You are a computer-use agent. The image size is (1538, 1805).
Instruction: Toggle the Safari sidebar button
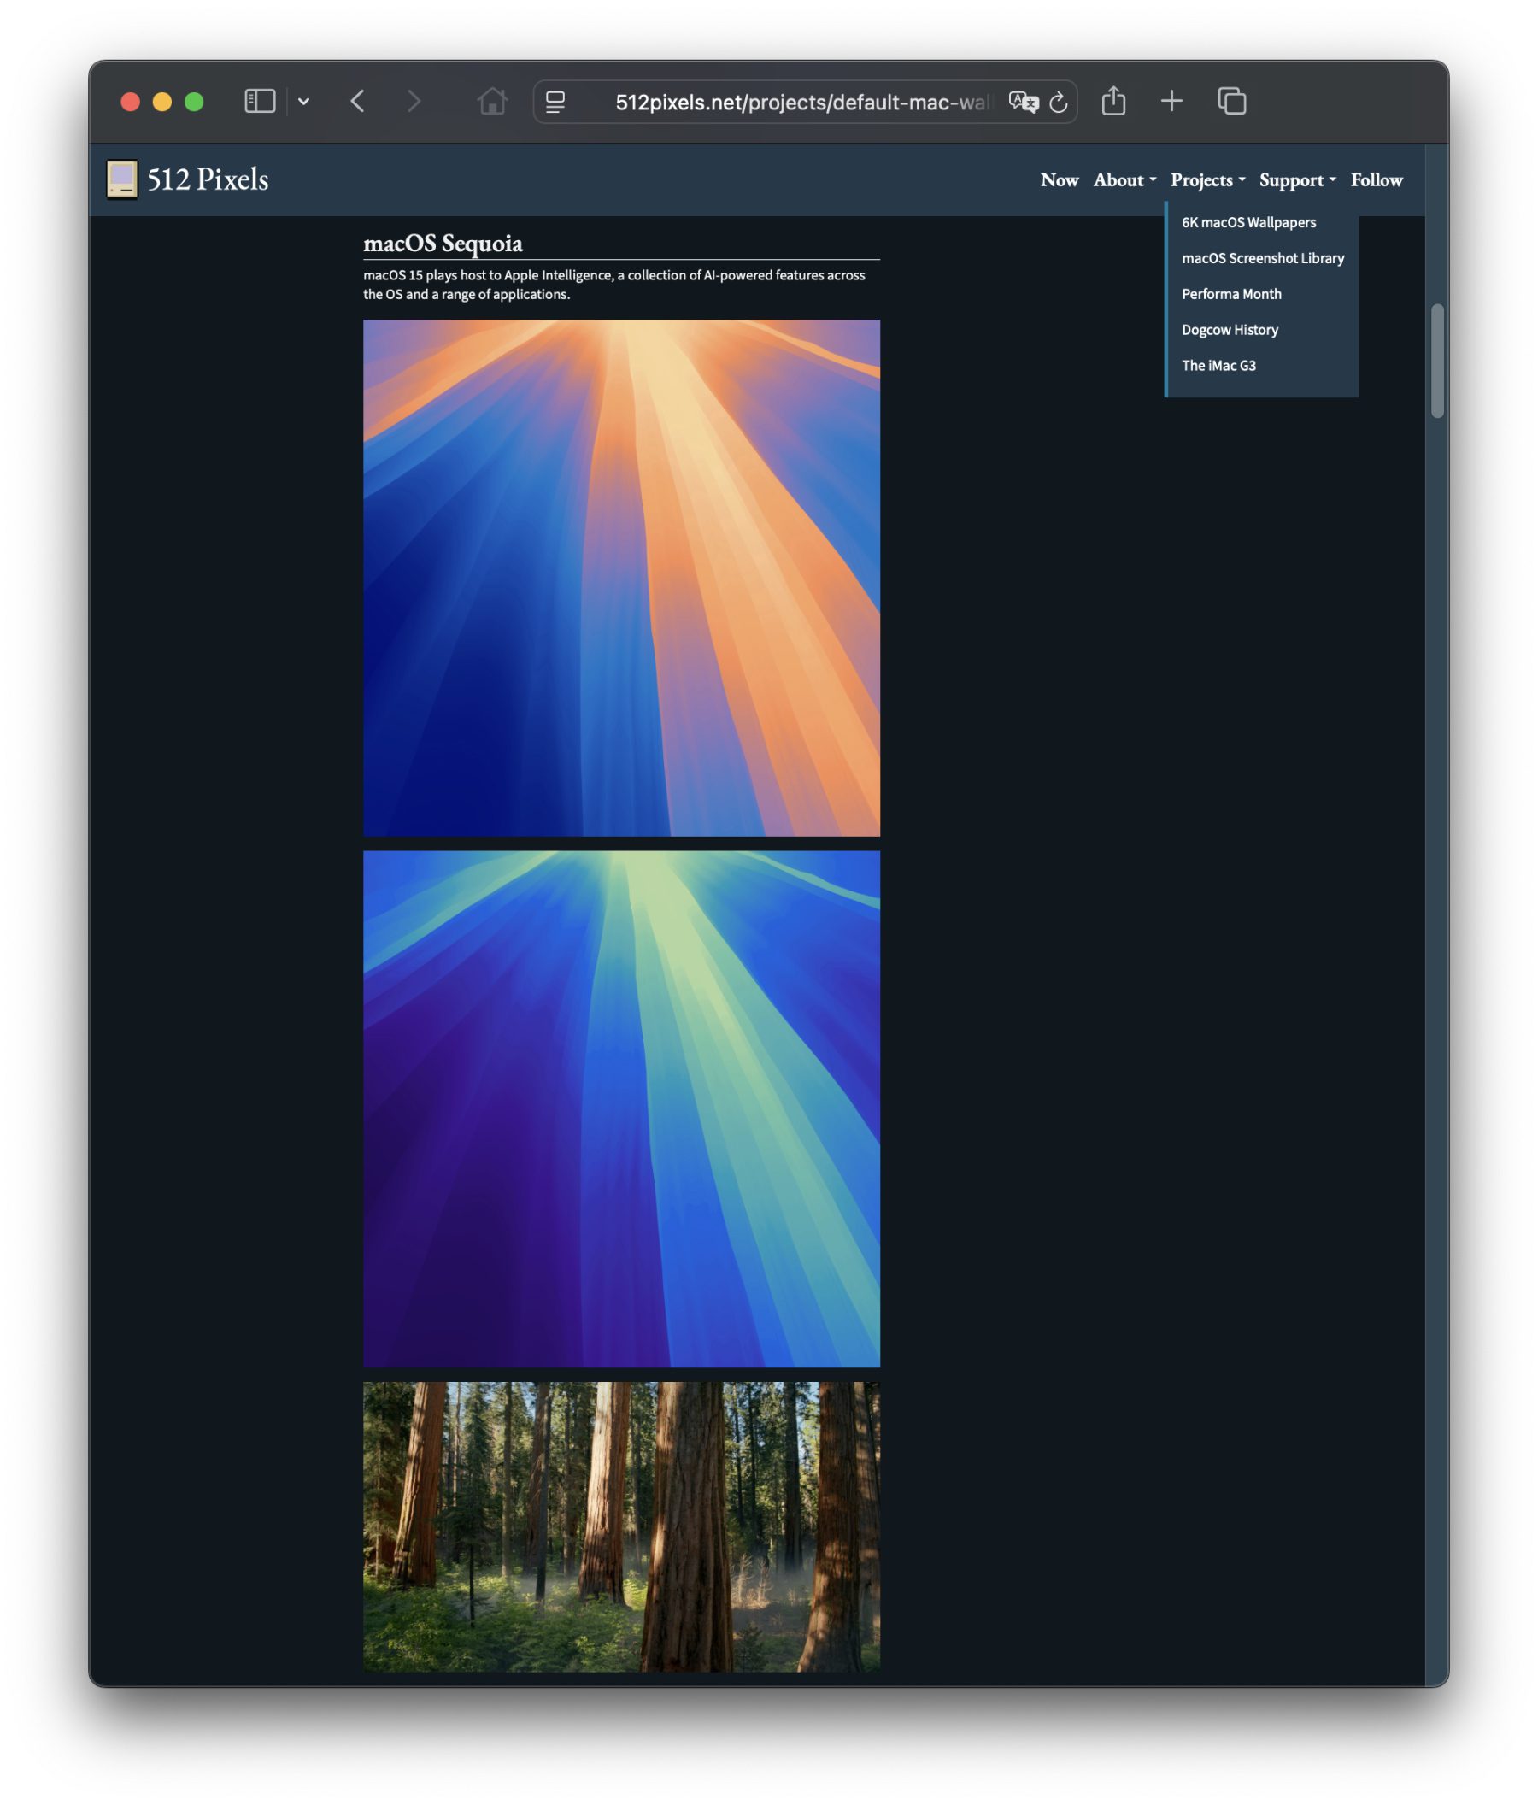click(x=260, y=101)
